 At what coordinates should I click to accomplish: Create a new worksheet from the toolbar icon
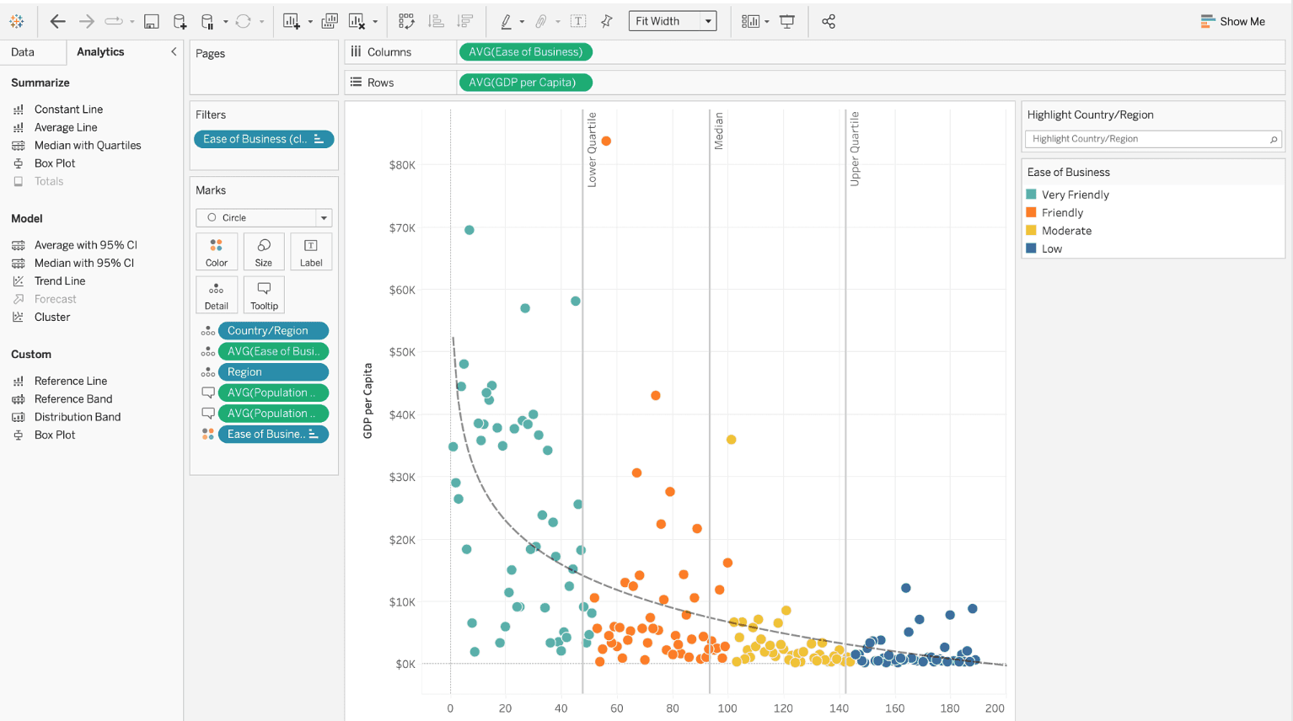[292, 21]
